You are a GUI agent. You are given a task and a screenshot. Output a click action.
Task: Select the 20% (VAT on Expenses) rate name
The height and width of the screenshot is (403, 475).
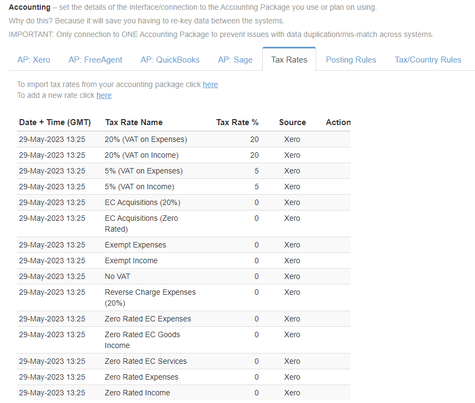point(146,139)
